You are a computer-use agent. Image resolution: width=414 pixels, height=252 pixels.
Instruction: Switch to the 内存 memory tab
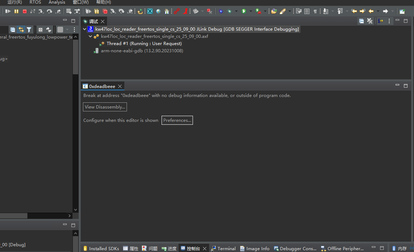[399, 248]
